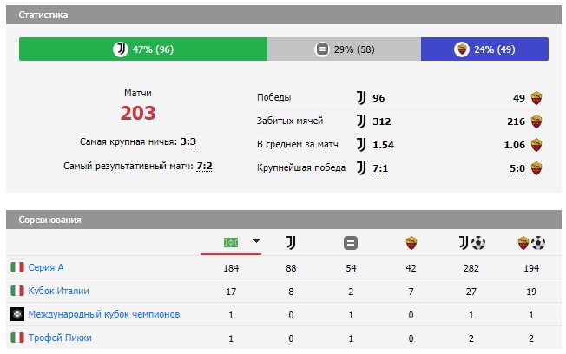
Task: Click the gray 29% (58) bar segment
Action: (x=344, y=49)
